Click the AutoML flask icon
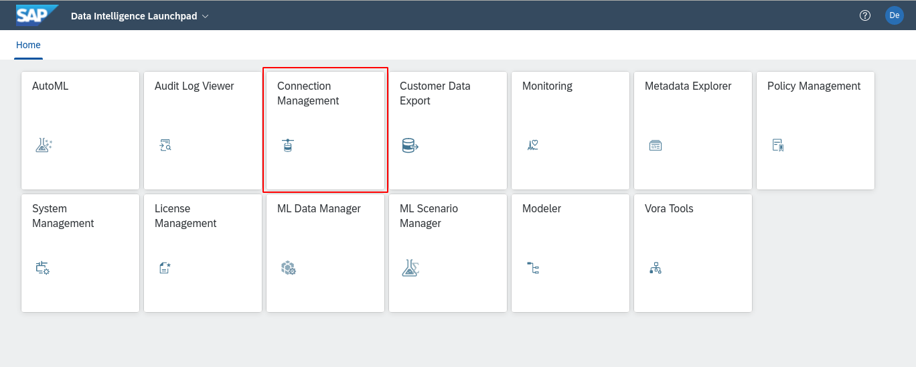This screenshot has height=367, width=916. [44, 145]
